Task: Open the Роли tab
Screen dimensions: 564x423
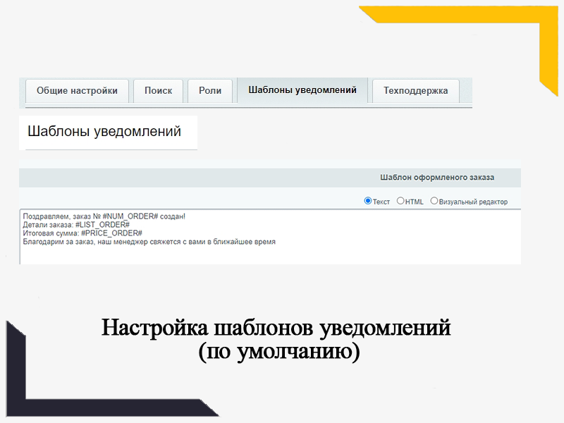Action: [x=210, y=91]
